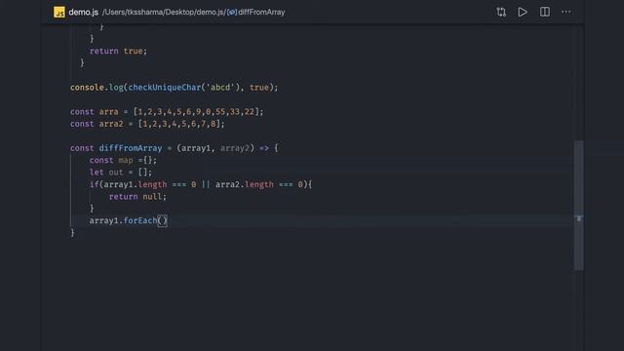Open the source control compare changes icon
Screen dimensions: 624x351
[501, 12]
